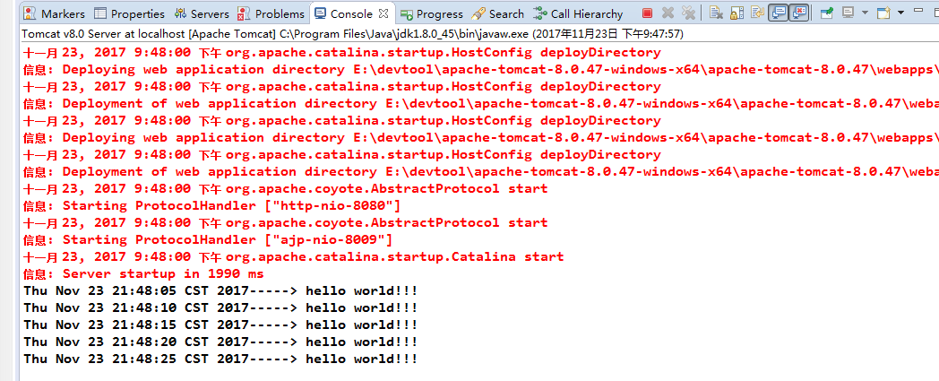
Task: Toggle show console when standard error changes
Action: tap(799, 13)
